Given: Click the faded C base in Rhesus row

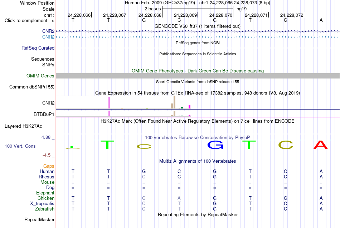Looking at the screenshot, I should pyautogui.click(x=144, y=177).
